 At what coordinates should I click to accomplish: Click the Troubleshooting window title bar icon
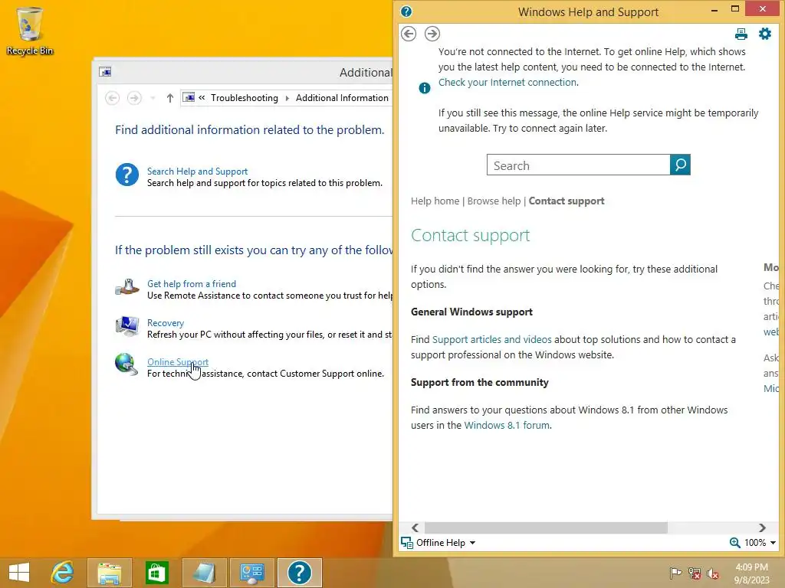pyautogui.click(x=105, y=72)
